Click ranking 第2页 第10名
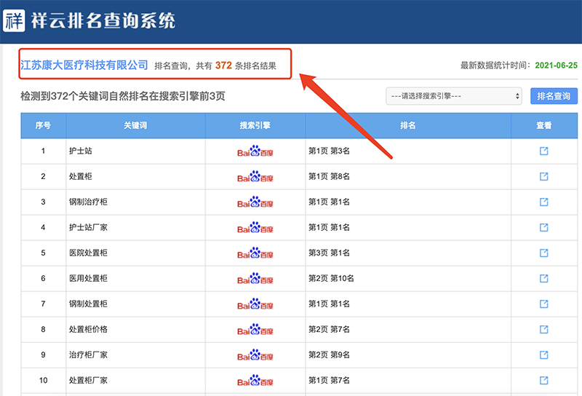Image resolution: width=582 pixels, height=396 pixels. (x=331, y=278)
